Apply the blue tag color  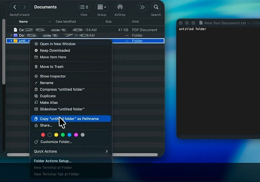click(x=69, y=135)
